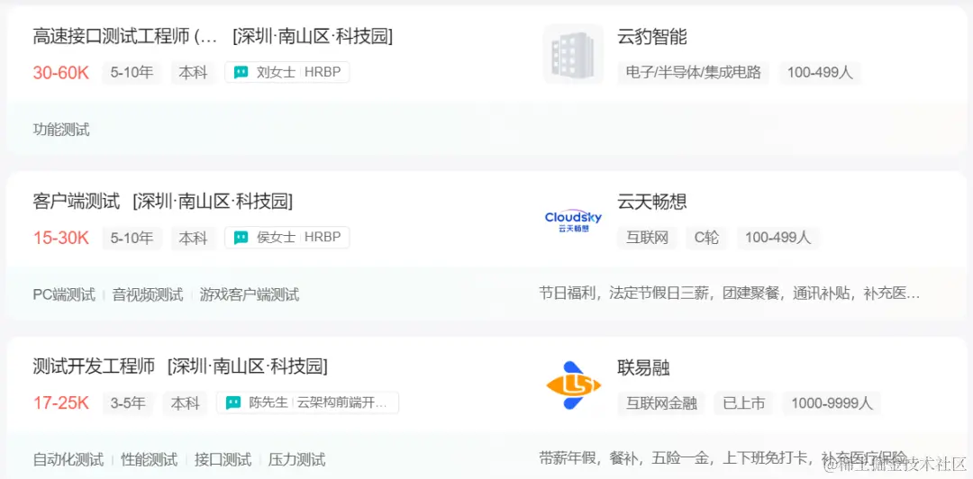Click the 音视频测试 skill tag
973x479 pixels.
tap(148, 294)
